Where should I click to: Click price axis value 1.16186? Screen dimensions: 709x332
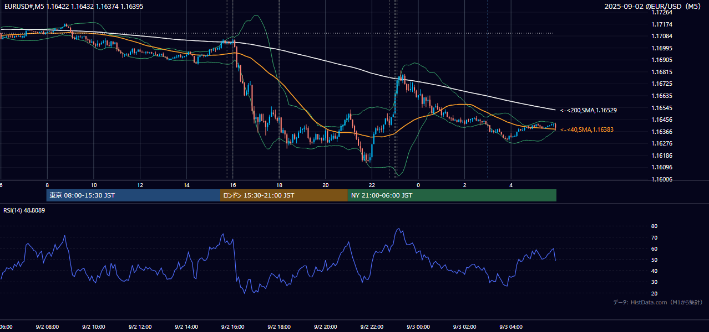coord(662,155)
